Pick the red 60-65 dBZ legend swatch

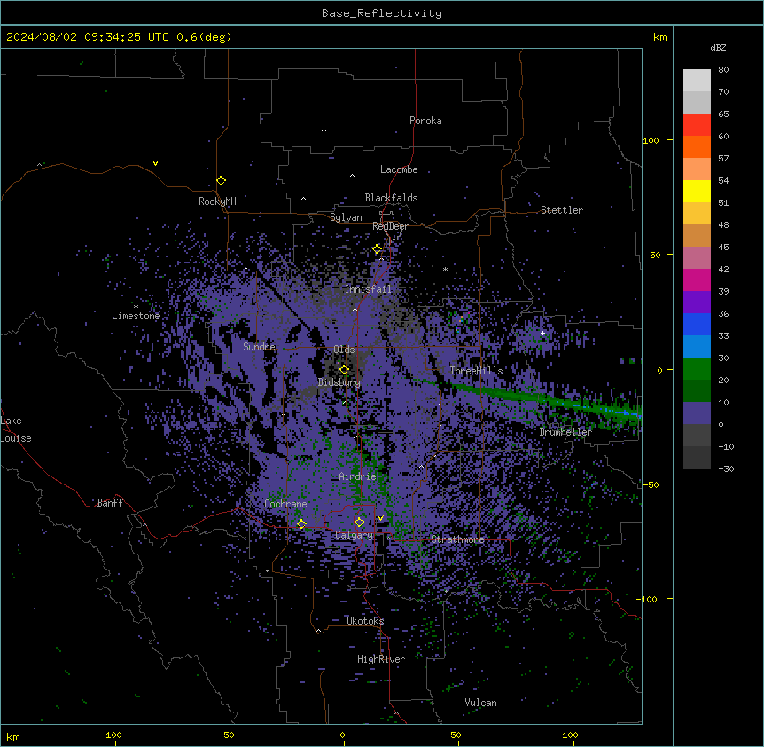pos(697,125)
